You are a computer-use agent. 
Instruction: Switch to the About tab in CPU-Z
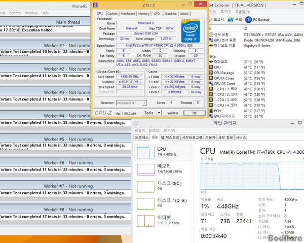pos(184,14)
